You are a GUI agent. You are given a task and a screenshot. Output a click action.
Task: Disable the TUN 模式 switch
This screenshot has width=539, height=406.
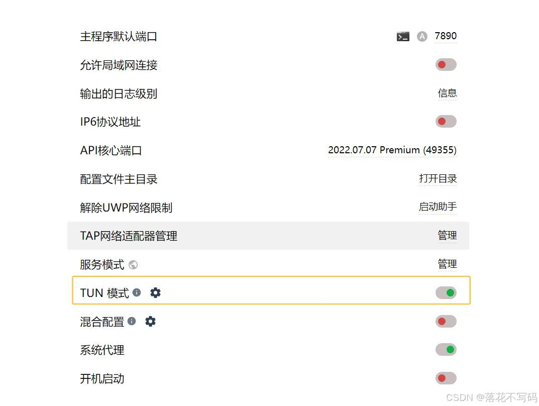[x=446, y=292]
